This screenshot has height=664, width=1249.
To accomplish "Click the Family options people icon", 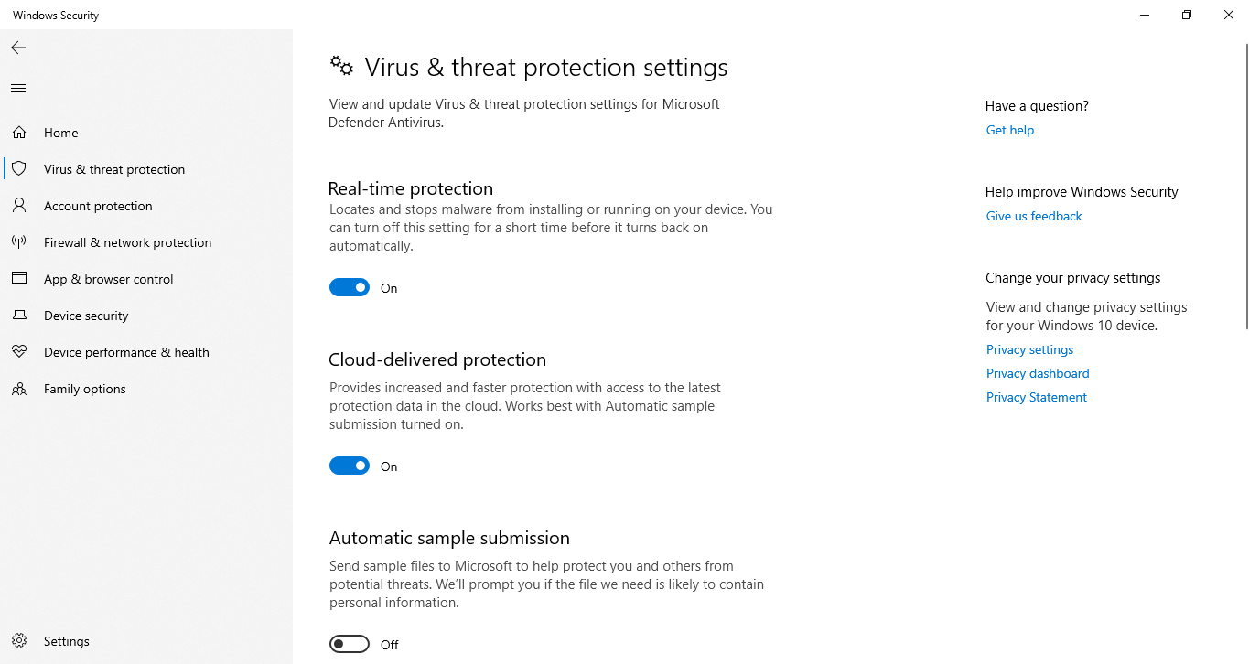I will click(19, 389).
